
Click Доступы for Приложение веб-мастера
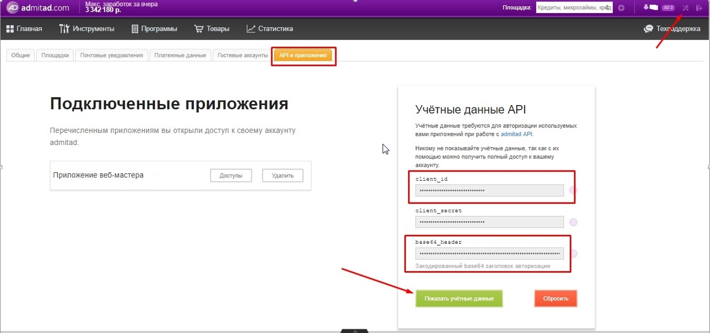coord(231,176)
